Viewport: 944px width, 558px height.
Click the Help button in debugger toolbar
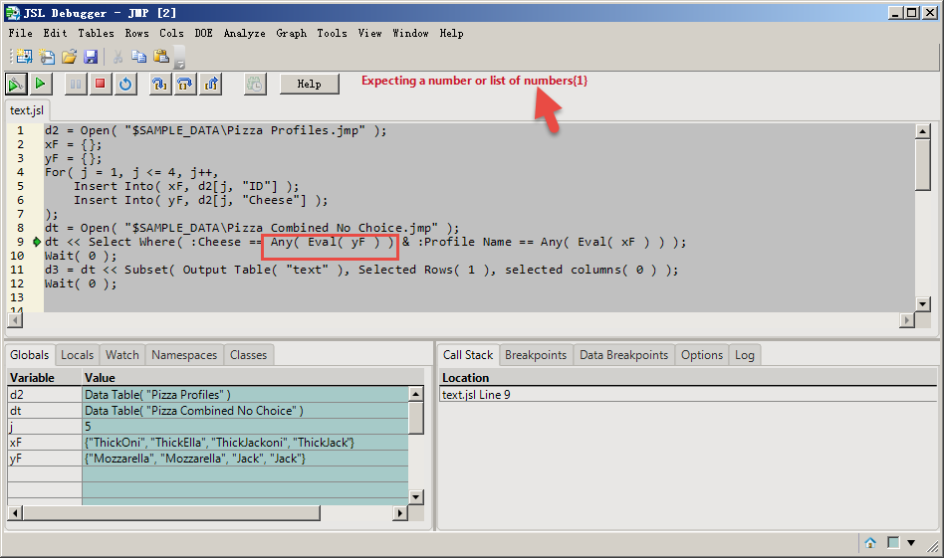310,85
